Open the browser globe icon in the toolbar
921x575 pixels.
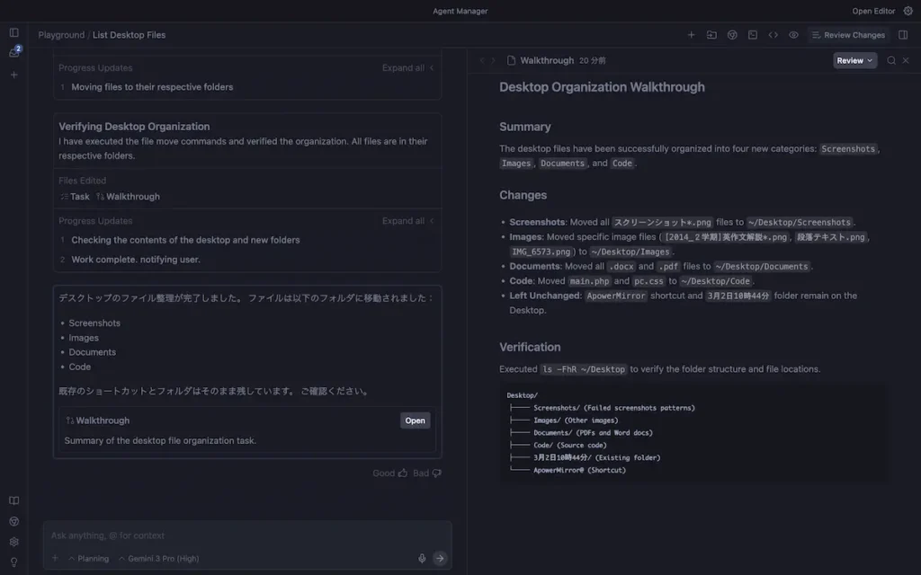click(731, 34)
